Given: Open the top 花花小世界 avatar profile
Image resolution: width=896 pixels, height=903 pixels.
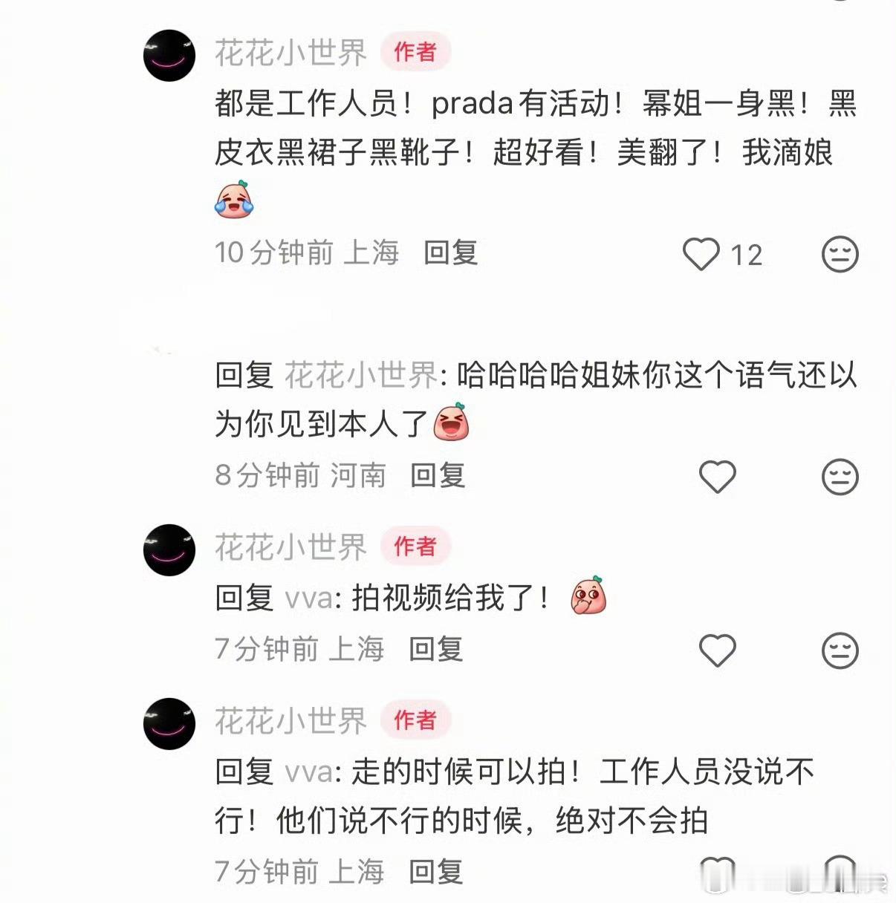Looking at the screenshot, I should click(169, 55).
